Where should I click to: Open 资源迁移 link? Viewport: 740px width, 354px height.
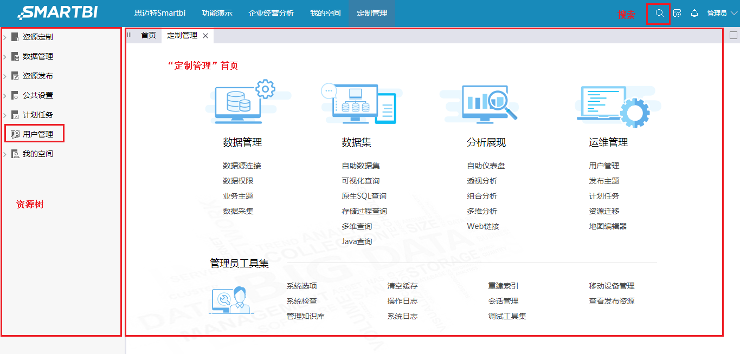[604, 211]
